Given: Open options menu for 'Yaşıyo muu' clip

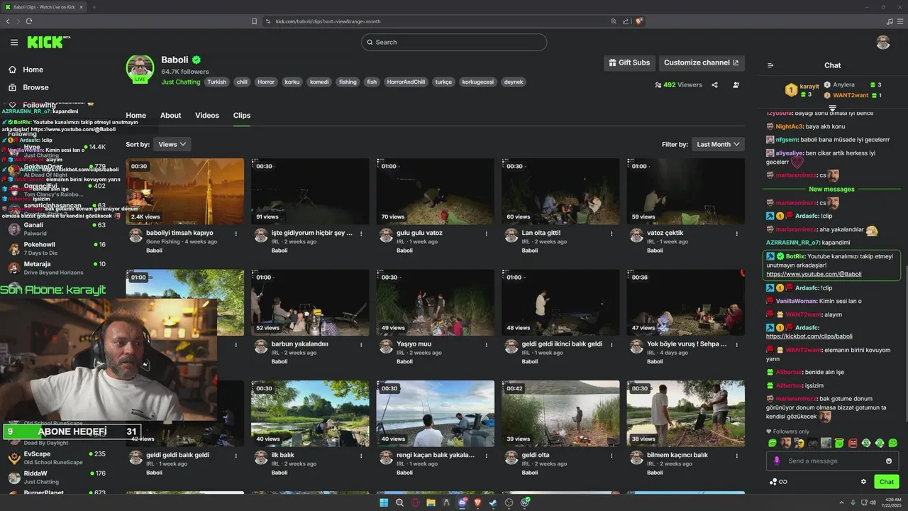Looking at the screenshot, I should coord(487,344).
